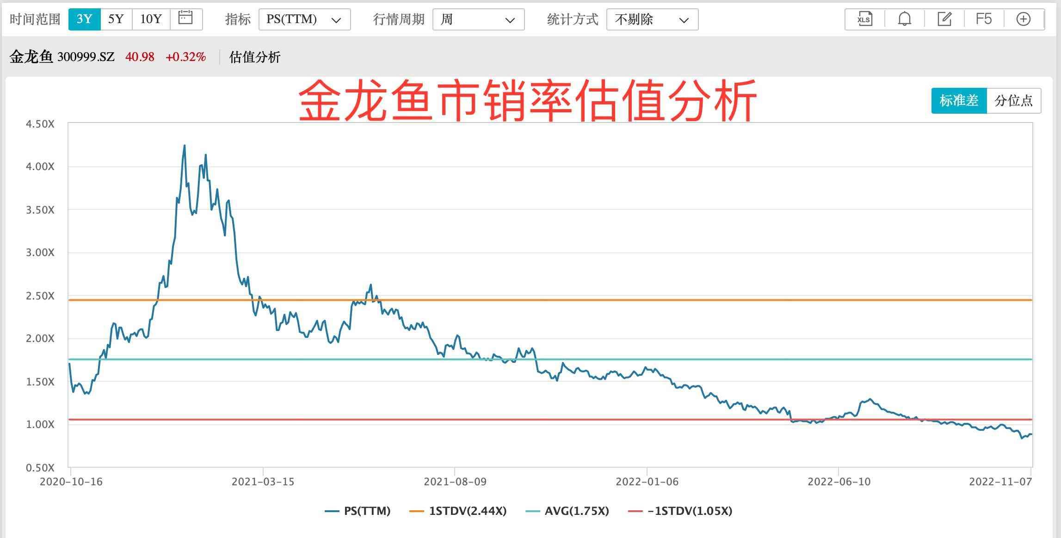Toggle 1STDV(2.44X) line in legend
Screen dimensions: 1061x538
tap(458, 511)
